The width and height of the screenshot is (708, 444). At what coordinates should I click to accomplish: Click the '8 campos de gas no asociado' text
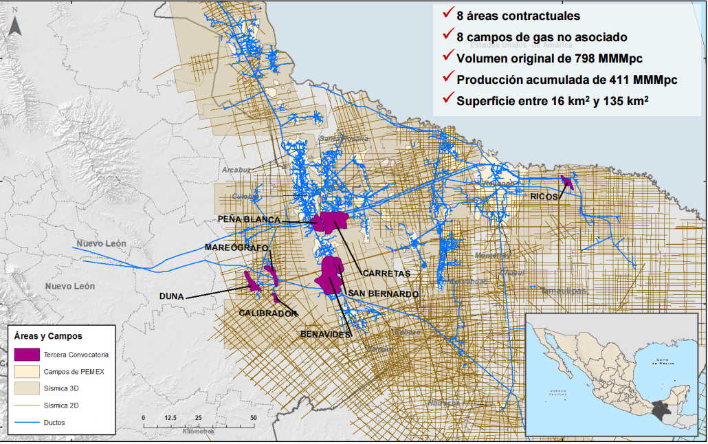(x=542, y=37)
